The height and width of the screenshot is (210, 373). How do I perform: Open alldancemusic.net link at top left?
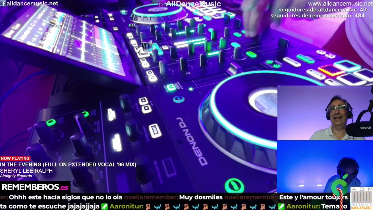[x=32, y=3]
